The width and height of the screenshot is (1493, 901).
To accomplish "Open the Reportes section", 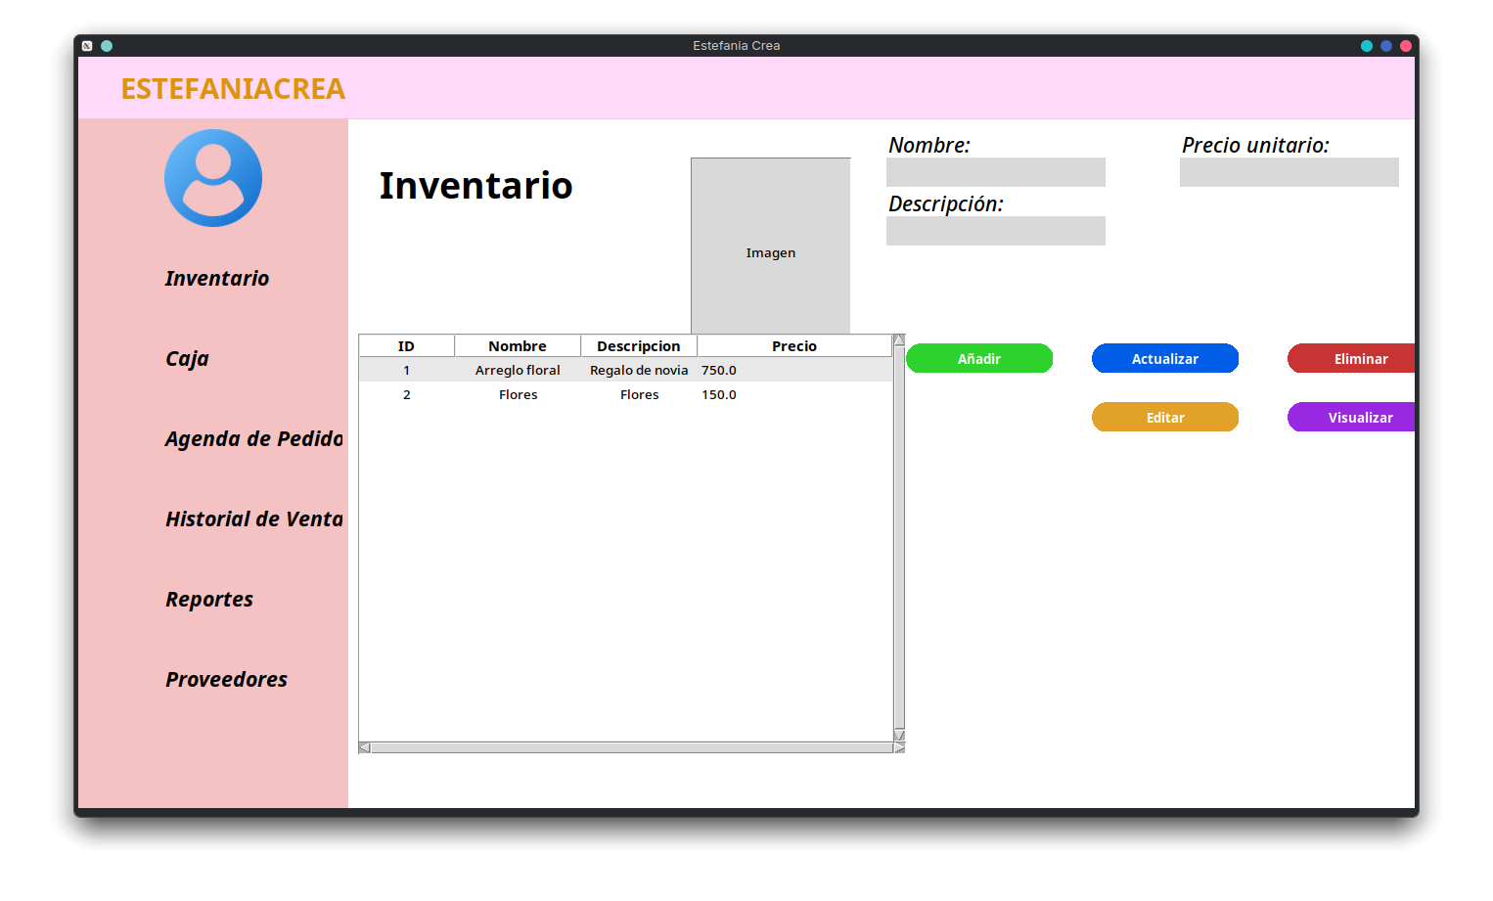I will point(209,600).
